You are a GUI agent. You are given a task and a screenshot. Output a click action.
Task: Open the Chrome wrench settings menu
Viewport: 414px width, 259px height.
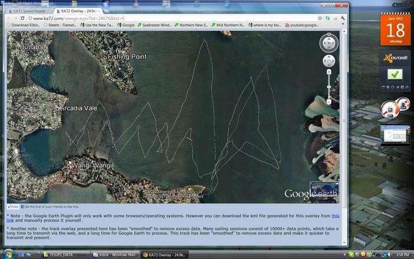click(x=343, y=18)
